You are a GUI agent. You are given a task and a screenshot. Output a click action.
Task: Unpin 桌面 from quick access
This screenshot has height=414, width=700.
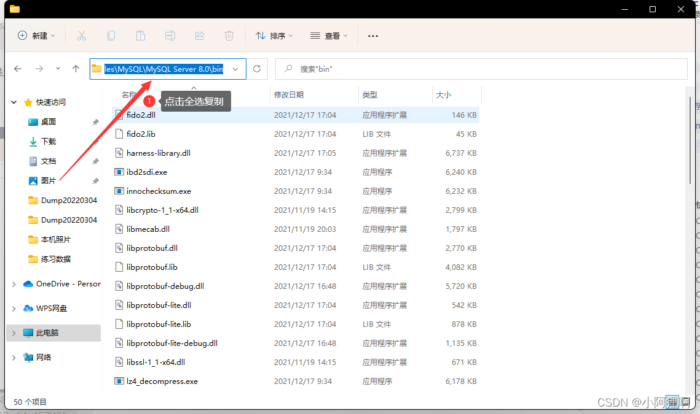96,121
